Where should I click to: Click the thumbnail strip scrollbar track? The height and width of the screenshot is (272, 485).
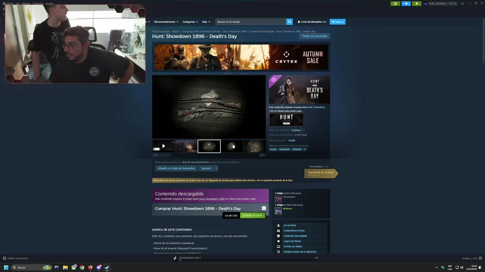(209, 155)
